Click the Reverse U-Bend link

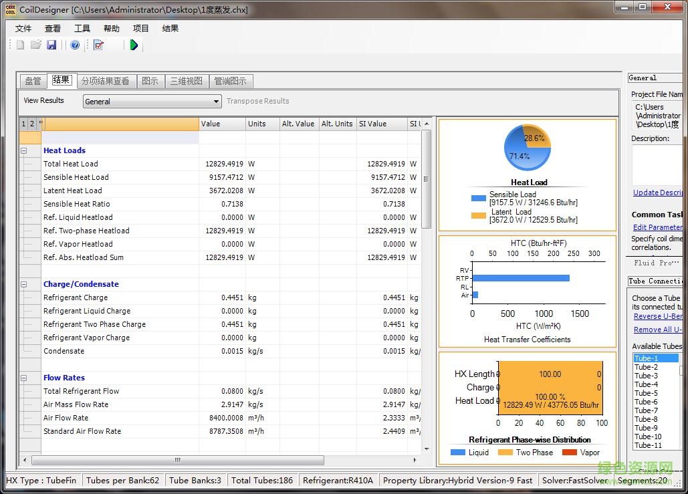[657, 316]
